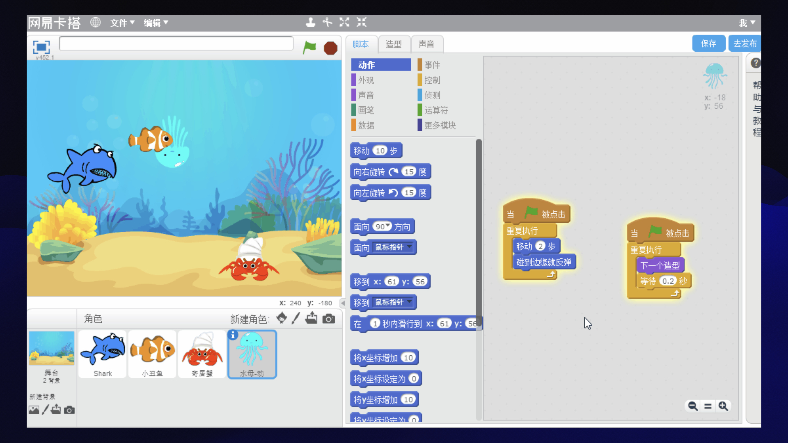Click the 将x坐标设定为 0 block
788x443 pixels.
click(386, 379)
